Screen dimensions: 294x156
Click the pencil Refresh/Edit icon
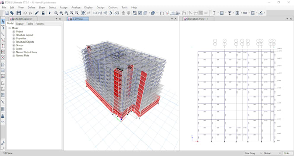pos(37,13)
